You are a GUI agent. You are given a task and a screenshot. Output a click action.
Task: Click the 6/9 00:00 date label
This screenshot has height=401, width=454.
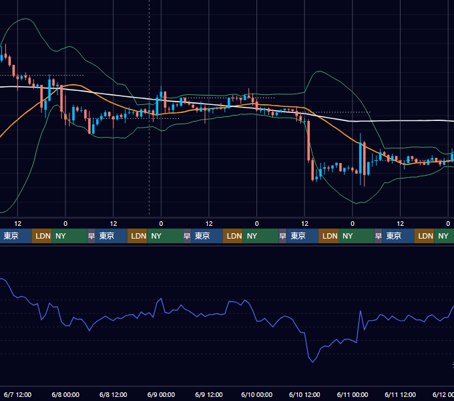[161, 394]
